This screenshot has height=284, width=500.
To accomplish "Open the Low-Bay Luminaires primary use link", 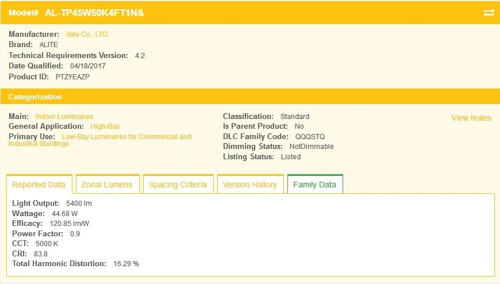I will [100, 140].
